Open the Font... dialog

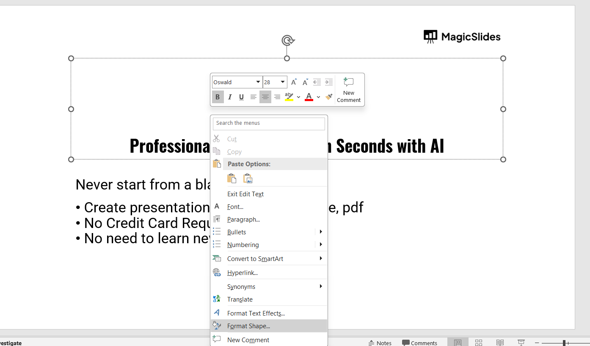point(269,206)
